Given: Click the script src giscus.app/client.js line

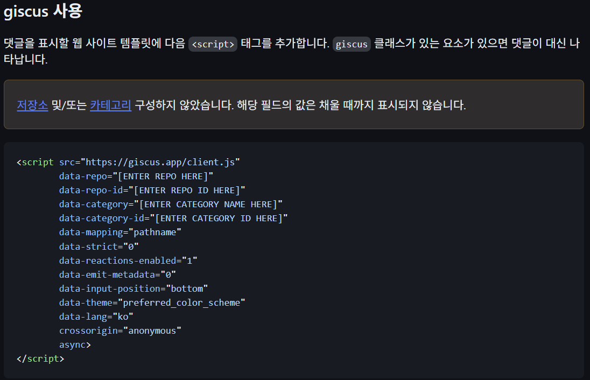Looking at the screenshot, I should point(128,162).
